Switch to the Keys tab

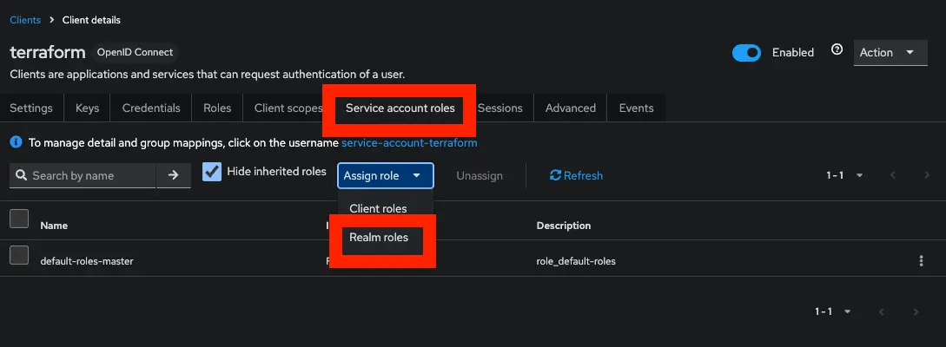[x=88, y=108]
